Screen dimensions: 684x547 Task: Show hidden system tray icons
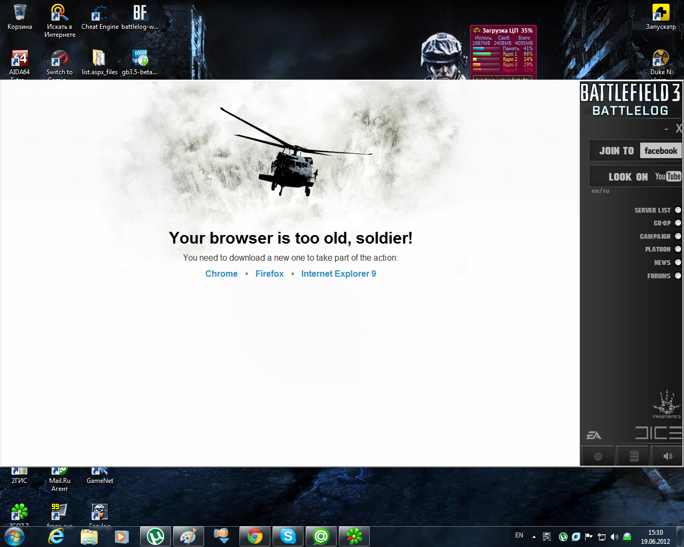click(x=534, y=536)
